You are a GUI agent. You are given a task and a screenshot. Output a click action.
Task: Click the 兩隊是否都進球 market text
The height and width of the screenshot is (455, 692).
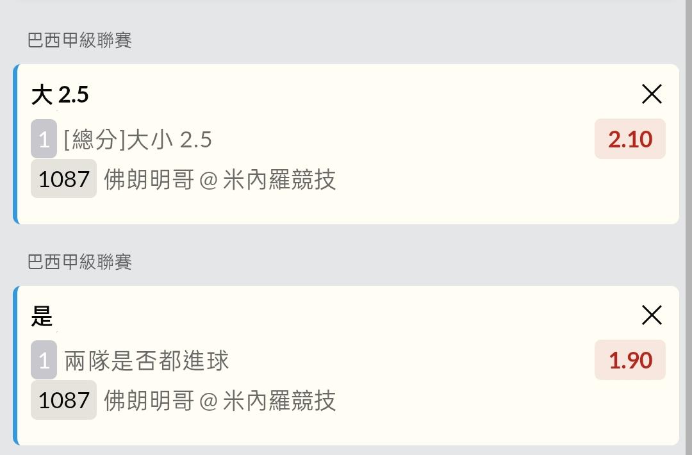coord(147,361)
